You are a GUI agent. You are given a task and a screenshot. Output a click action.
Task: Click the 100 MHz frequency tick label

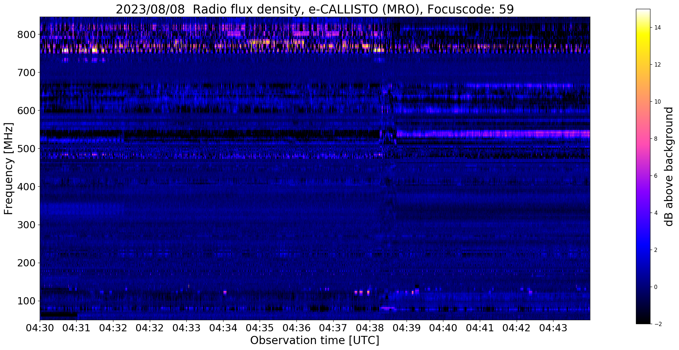(x=27, y=301)
